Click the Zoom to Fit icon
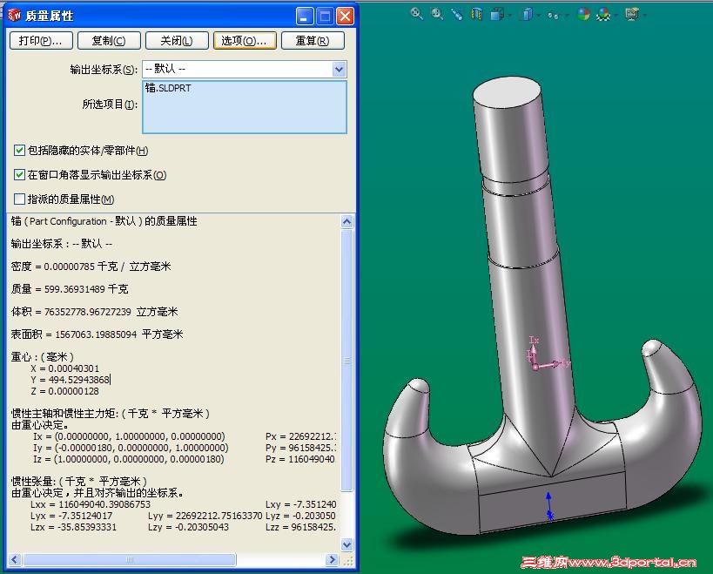The height and width of the screenshot is (574, 713). click(416, 14)
